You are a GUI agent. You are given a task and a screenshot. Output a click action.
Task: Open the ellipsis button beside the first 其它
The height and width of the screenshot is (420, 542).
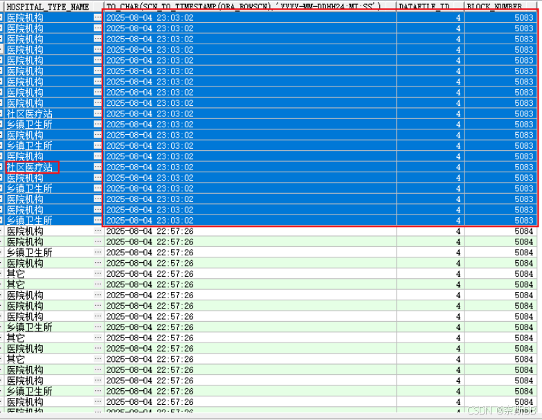(x=98, y=273)
